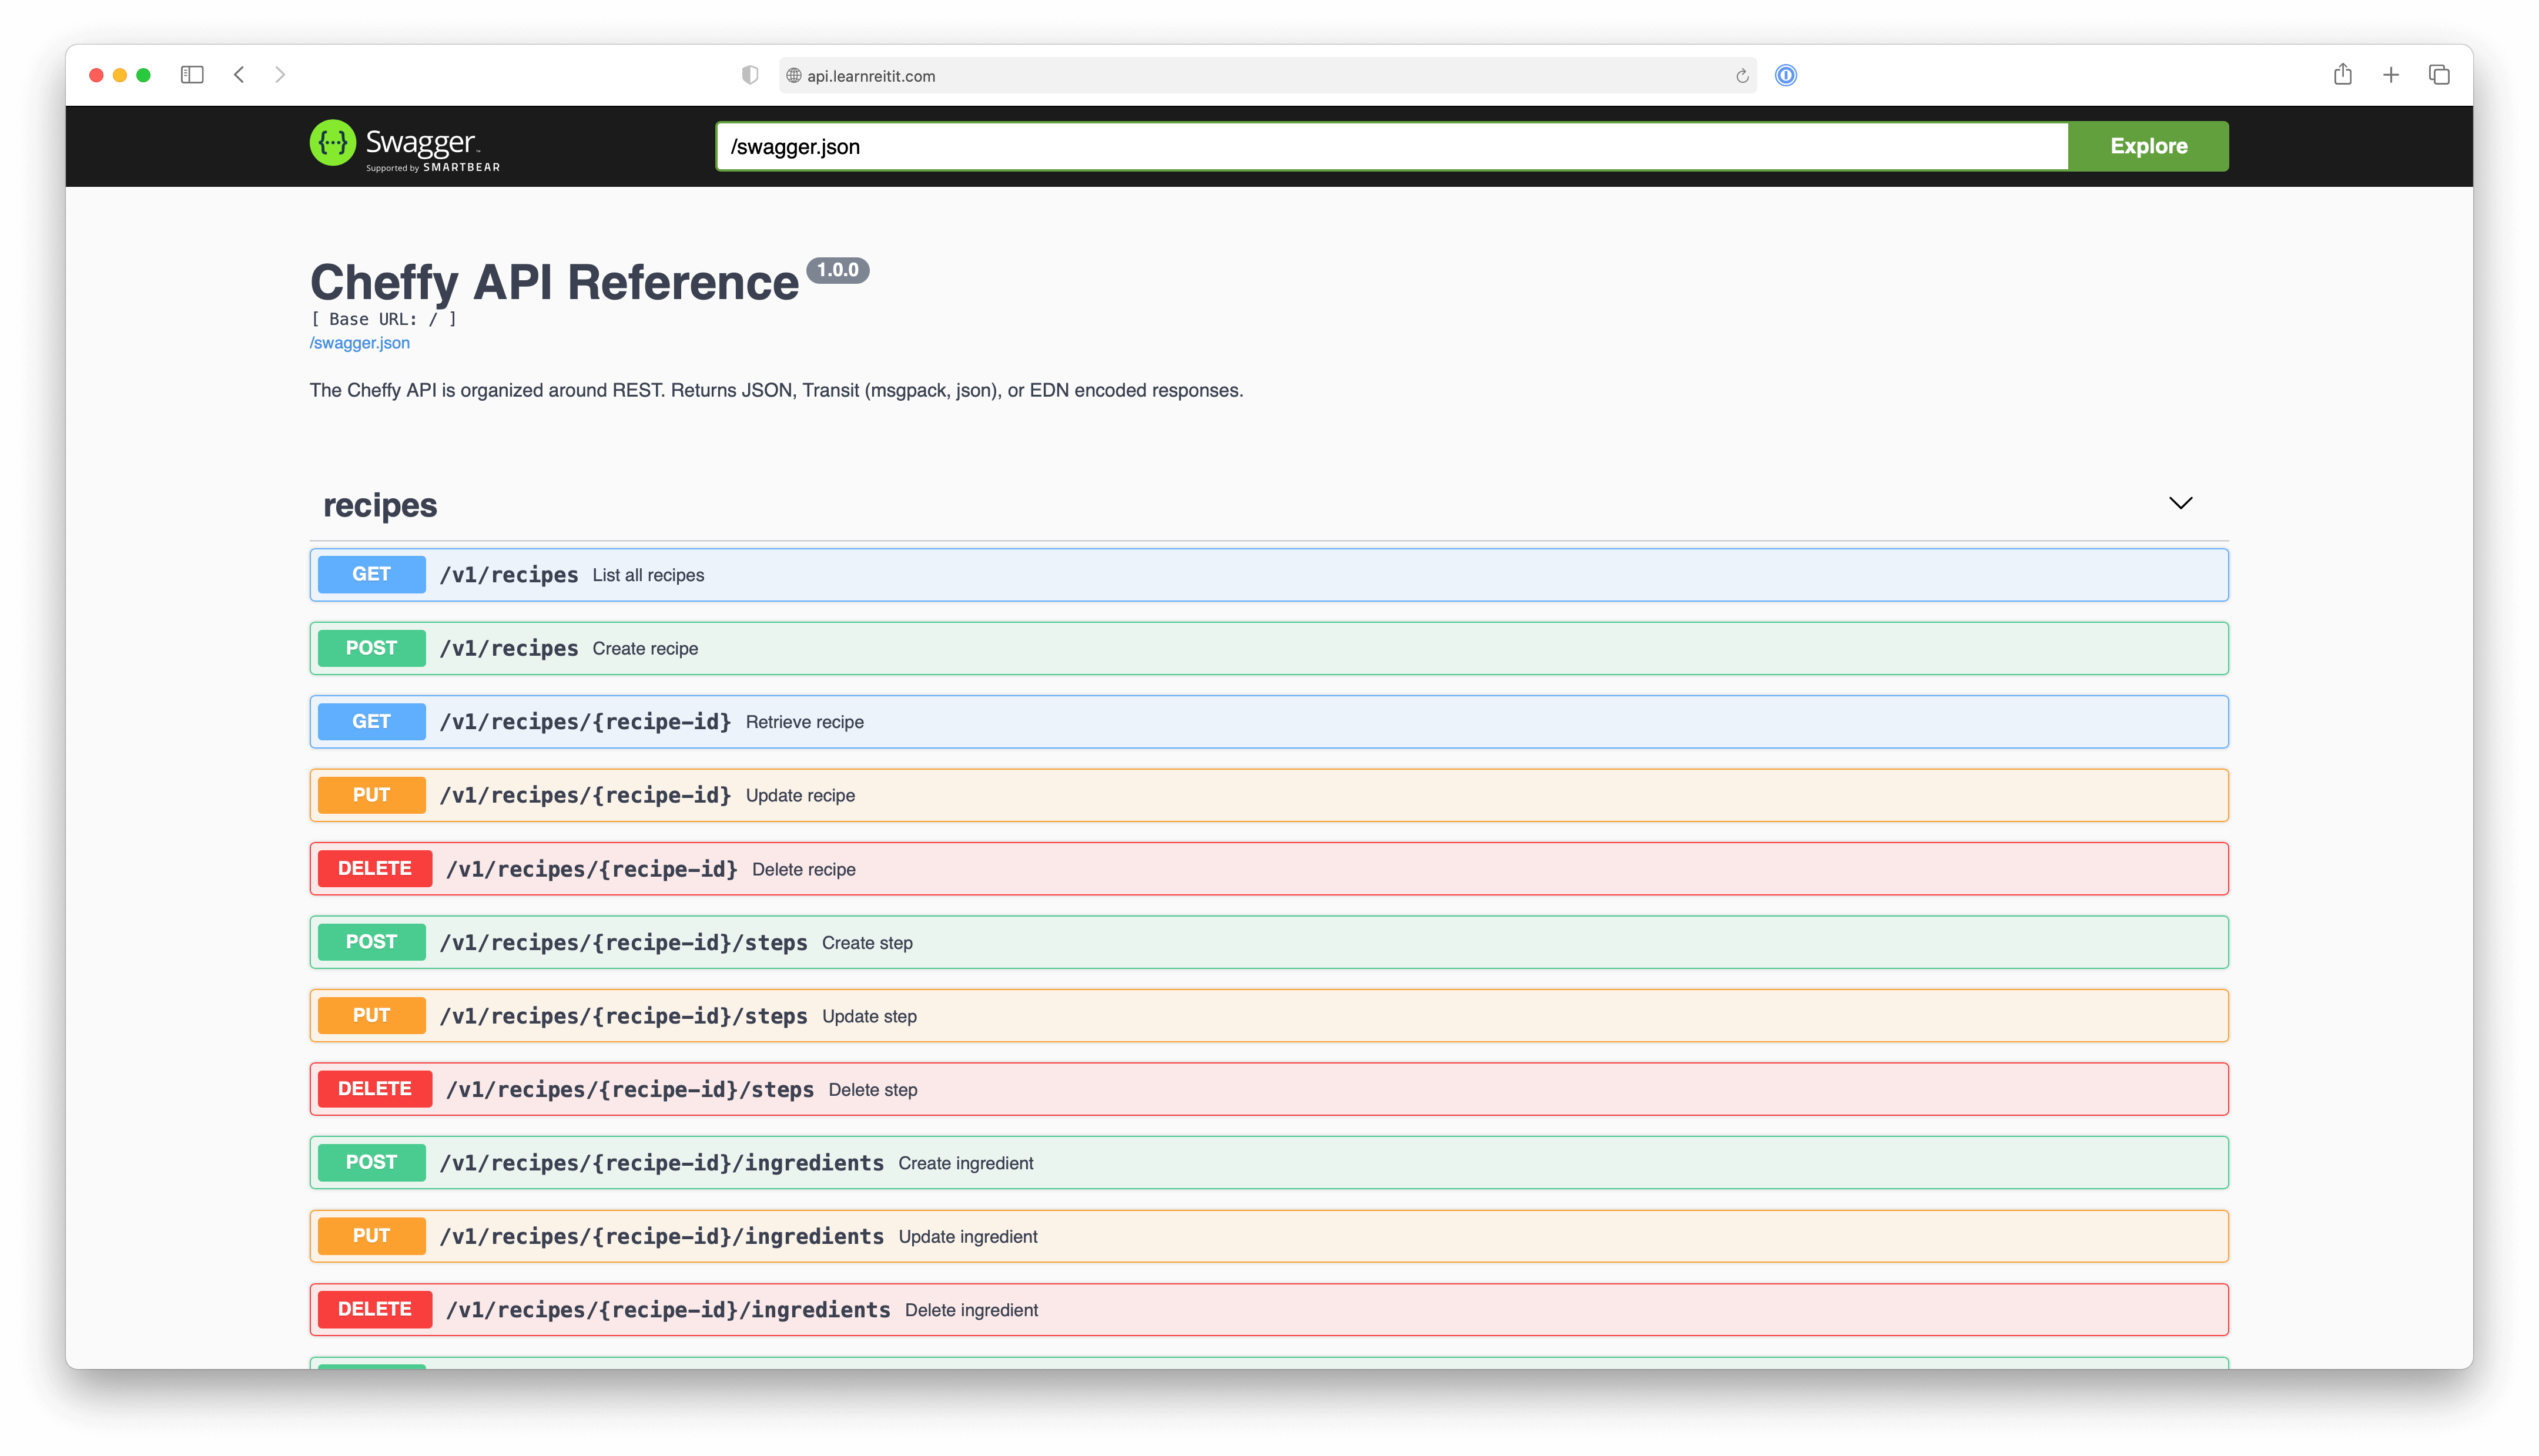
Task: Click the Swagger logo
Action: (x=405, y=146)
